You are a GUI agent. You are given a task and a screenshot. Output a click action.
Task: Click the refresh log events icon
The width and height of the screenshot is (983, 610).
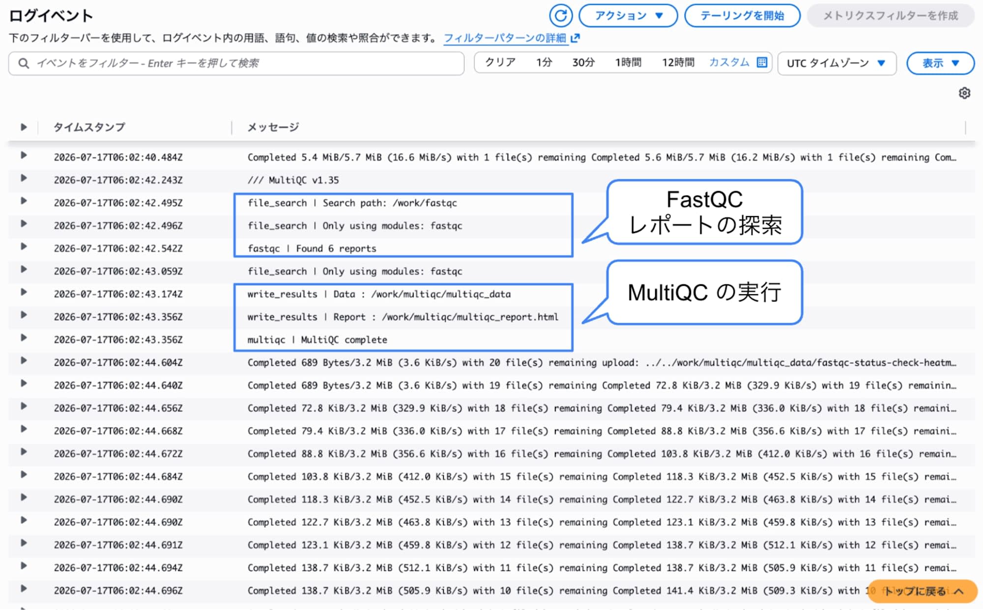click(560, 16)
